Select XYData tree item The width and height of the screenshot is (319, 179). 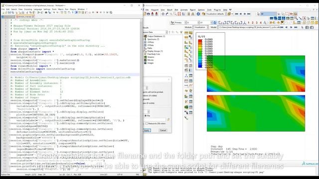tap(151, 45)
